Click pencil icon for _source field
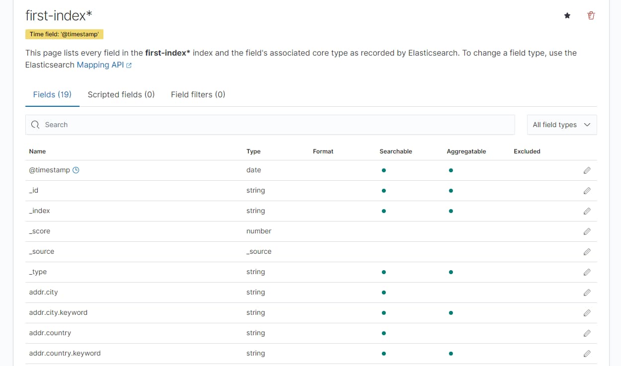The image size is (621, 366). (x=587, y=252)
